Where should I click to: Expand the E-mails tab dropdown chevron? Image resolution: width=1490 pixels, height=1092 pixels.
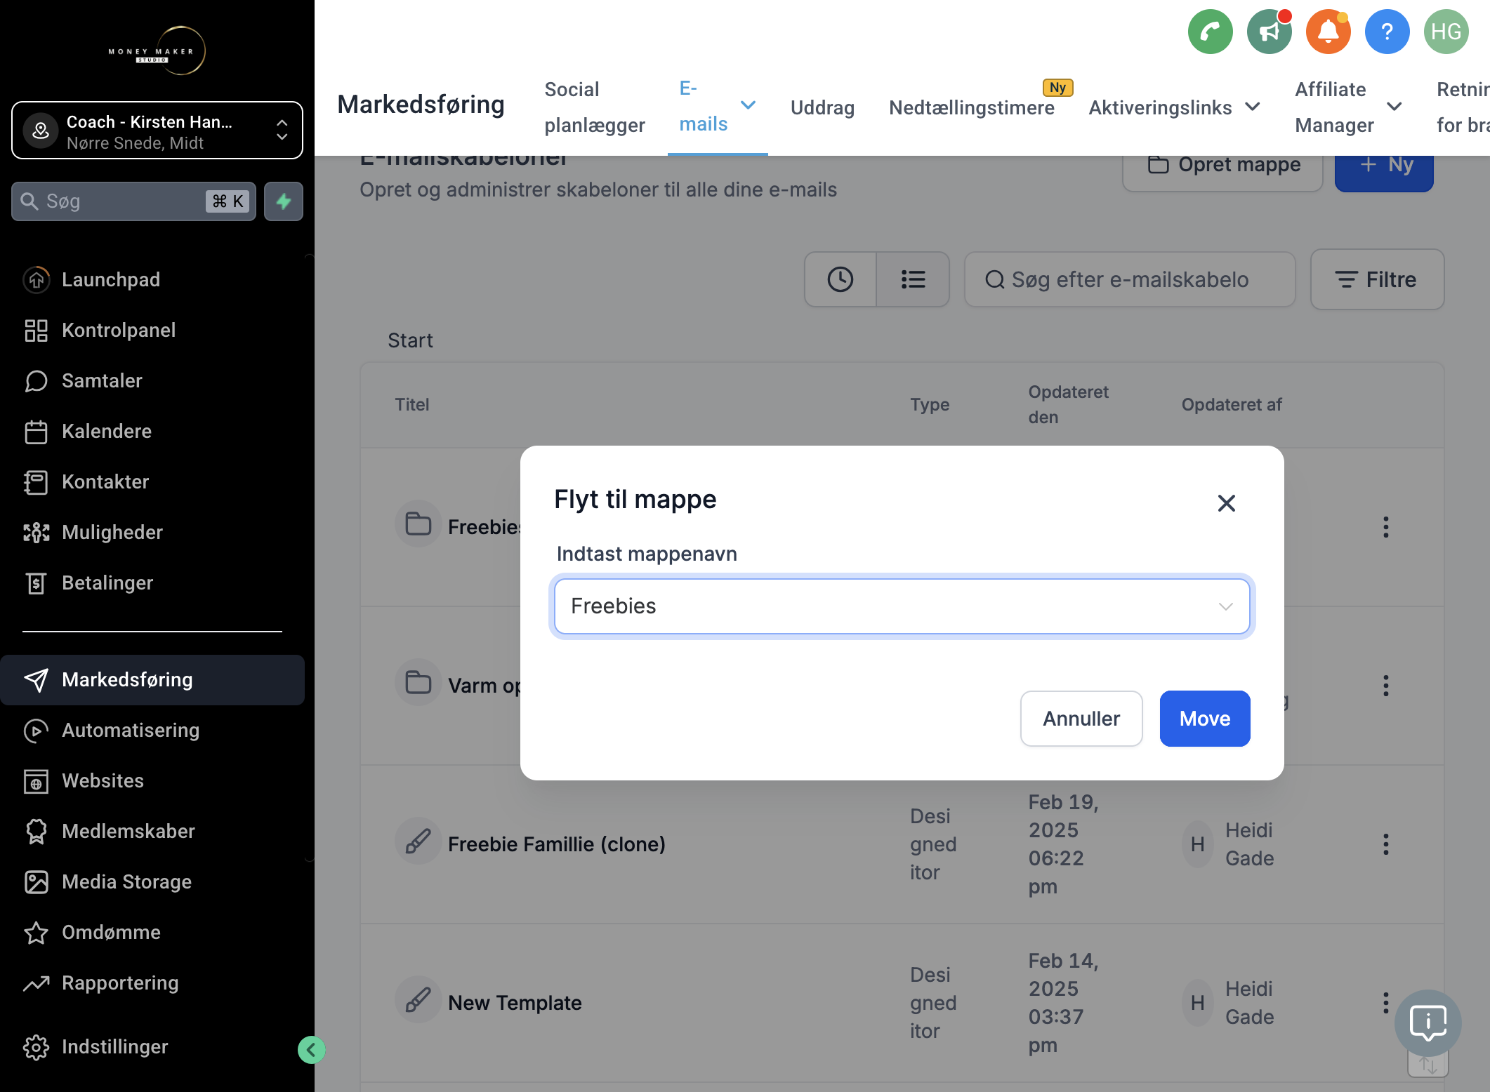tap(749, 105)
